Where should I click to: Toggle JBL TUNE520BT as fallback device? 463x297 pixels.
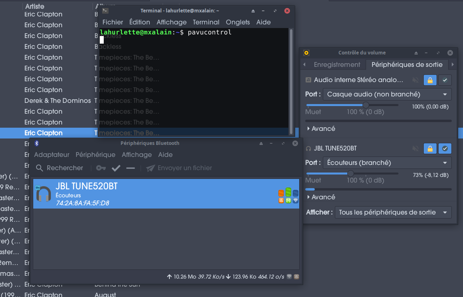(x=445, y=148)
